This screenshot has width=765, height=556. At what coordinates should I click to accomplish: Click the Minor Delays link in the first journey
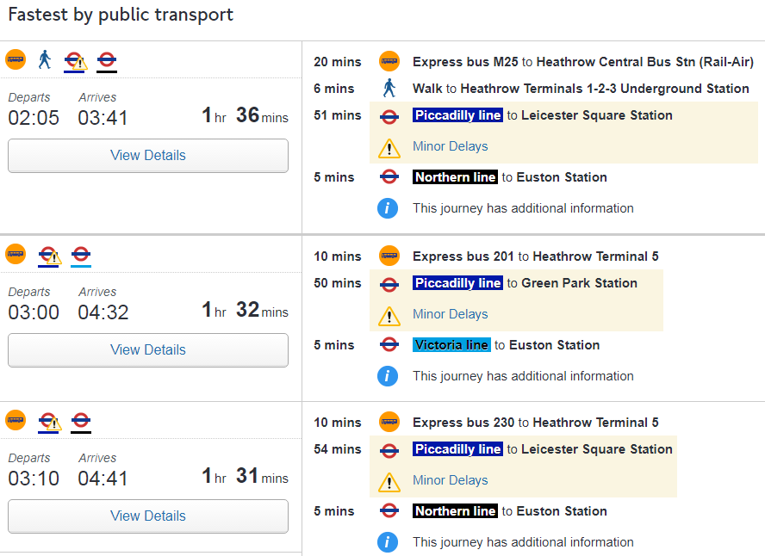pyautogui.click(x=450, y=146)
